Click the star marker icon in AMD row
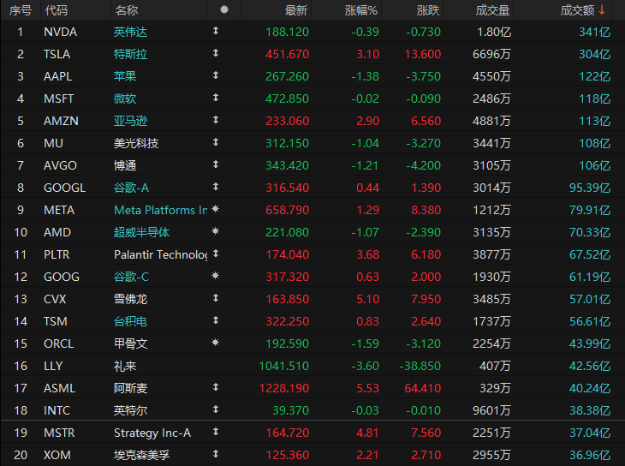 (x=216, y=231)
